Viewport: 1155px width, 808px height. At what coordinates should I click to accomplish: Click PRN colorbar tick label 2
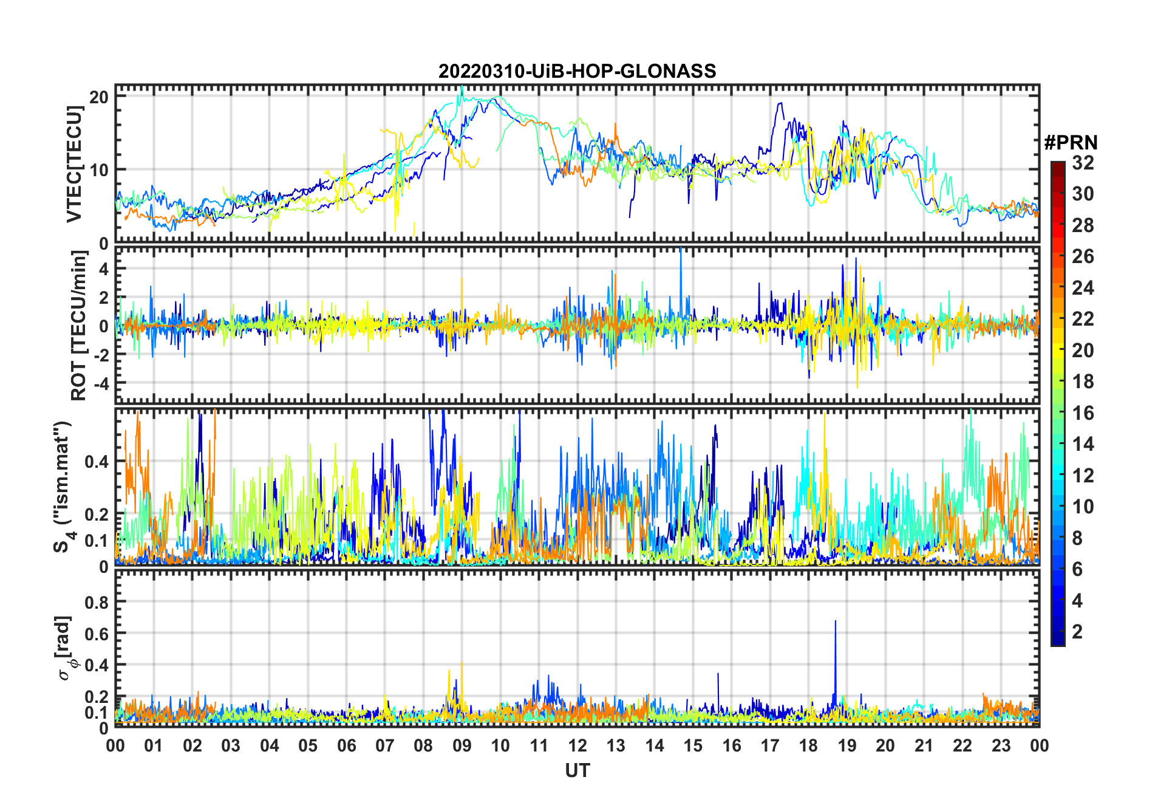(1077, 632)
